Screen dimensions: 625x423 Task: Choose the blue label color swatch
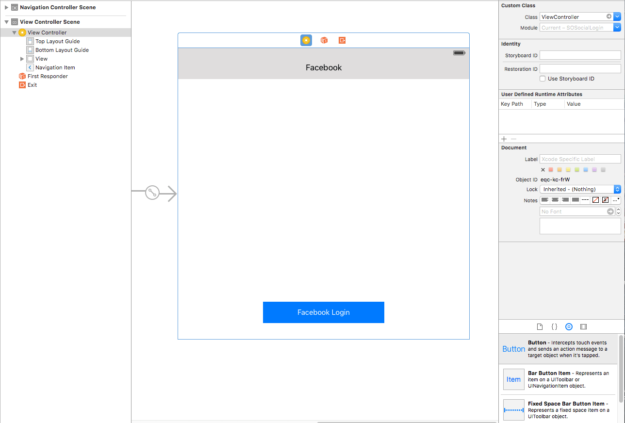point(586,170)
